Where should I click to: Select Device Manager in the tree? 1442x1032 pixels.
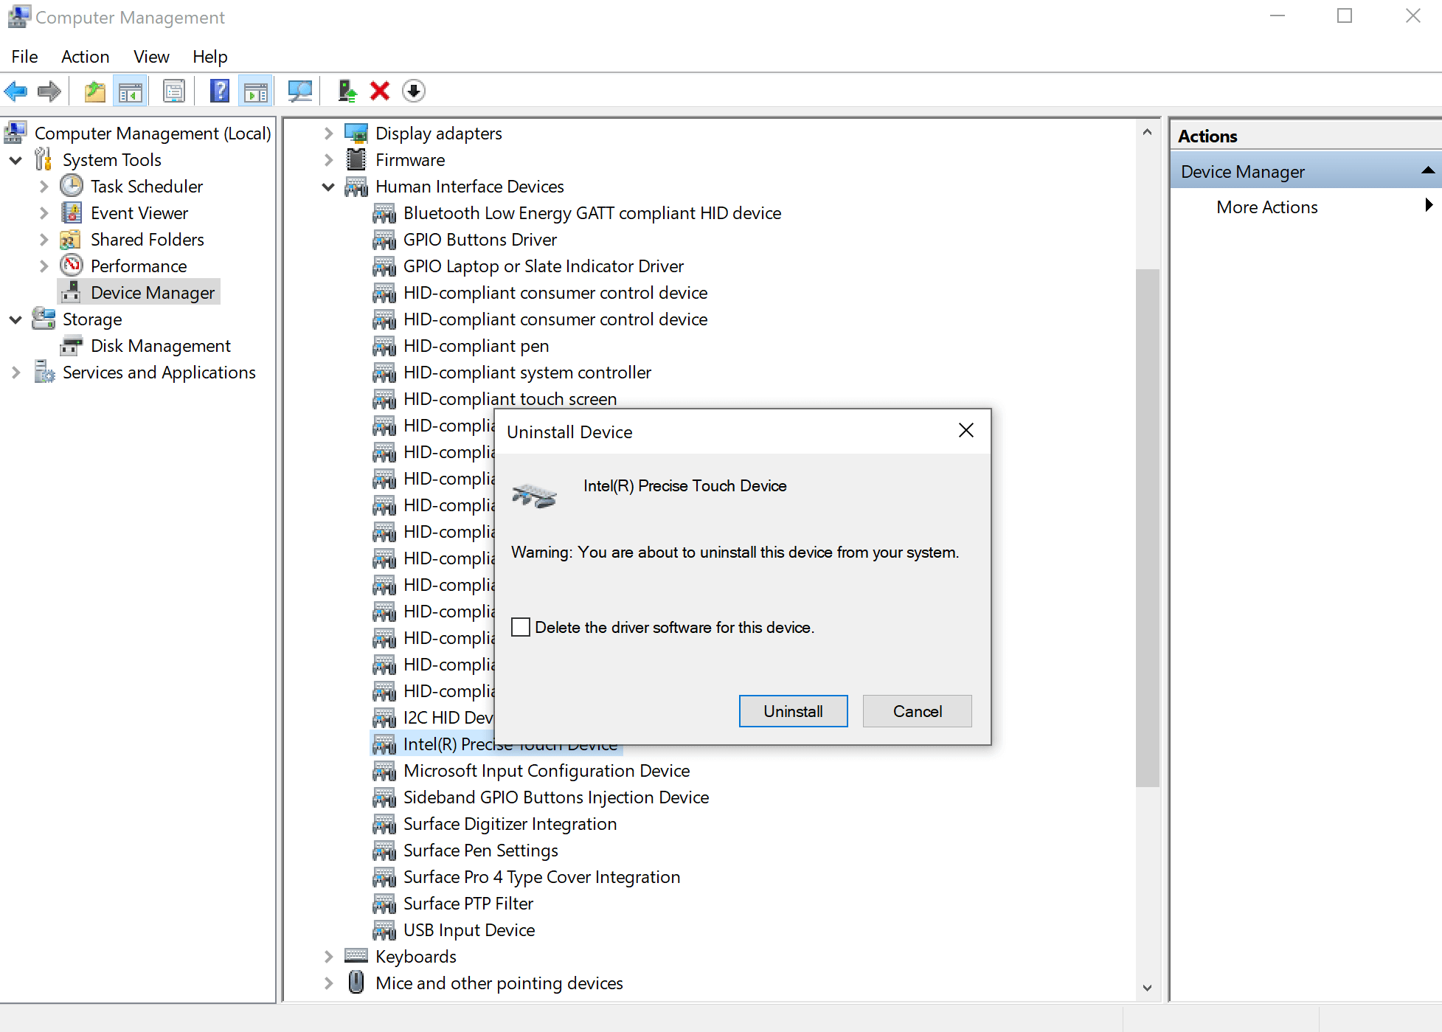pyautogui.click(x=152, y=292)
